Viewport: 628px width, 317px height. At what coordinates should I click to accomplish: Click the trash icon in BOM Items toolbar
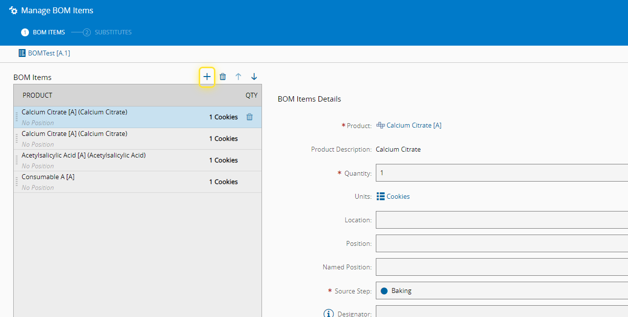(x=223, y=77)
